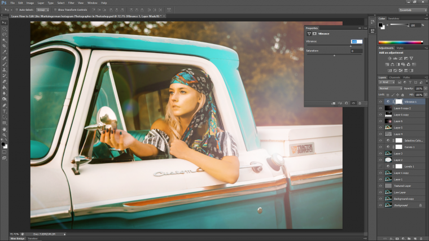The height and width of the screenshot is (241, 429).
Task: Open the Adjustments panel flyout menu
Action: coord(426,48)
